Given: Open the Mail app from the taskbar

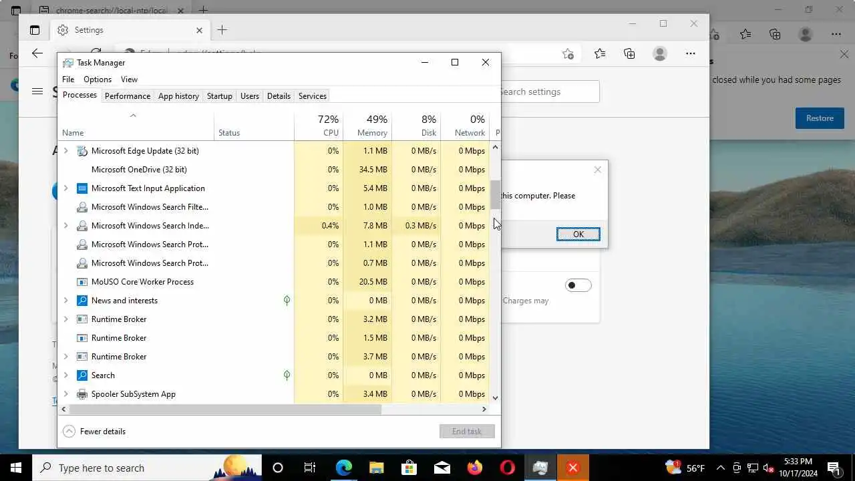Looking at the screenshot, I should point(442,468).
